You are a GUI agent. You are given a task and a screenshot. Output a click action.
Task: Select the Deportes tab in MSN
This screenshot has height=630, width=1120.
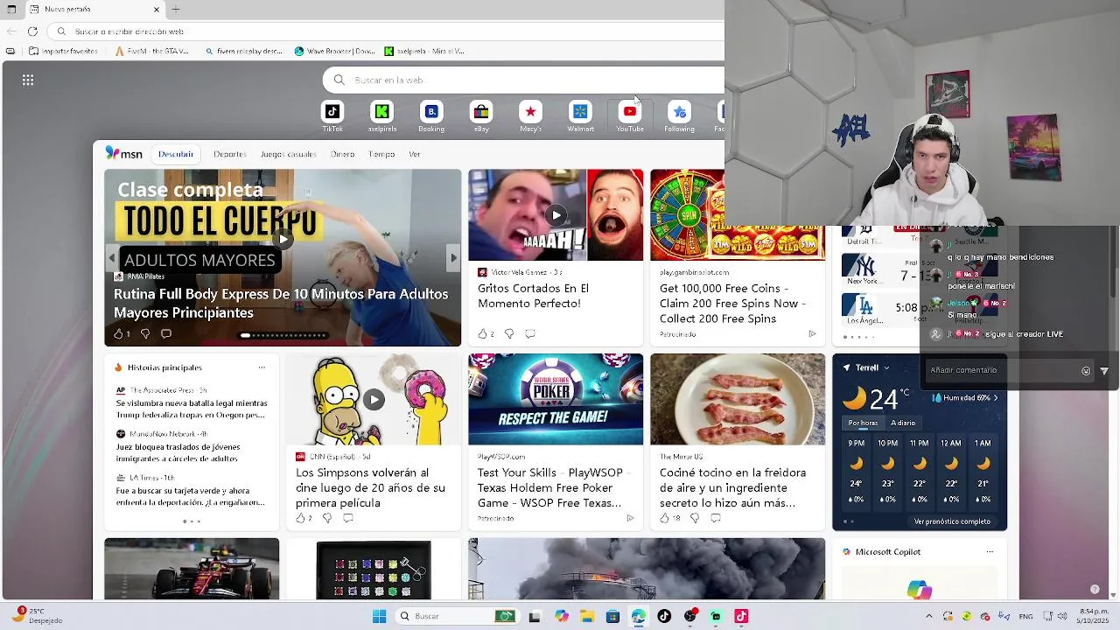coord(230,154)
